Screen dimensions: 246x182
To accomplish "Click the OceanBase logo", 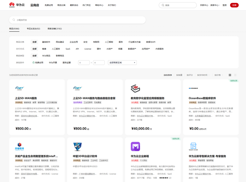I will pos(193,88).
